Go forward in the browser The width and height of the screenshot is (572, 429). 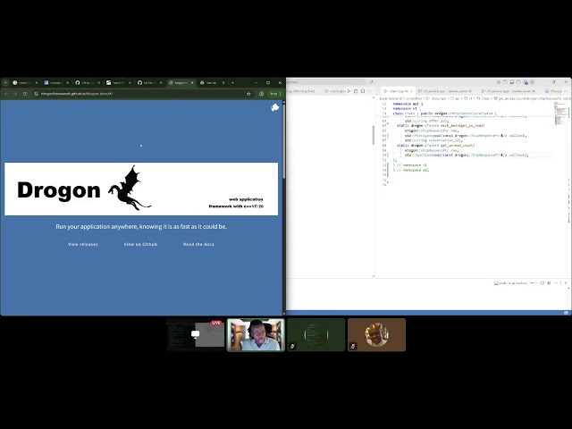tap(15, 94)
